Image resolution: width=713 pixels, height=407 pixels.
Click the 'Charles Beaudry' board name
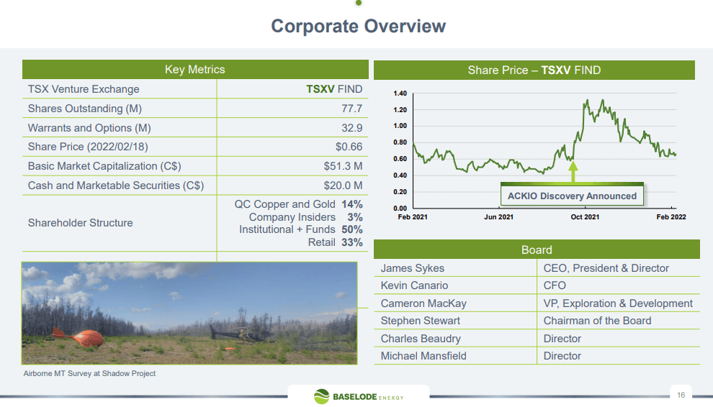click(x=421, y=339)
